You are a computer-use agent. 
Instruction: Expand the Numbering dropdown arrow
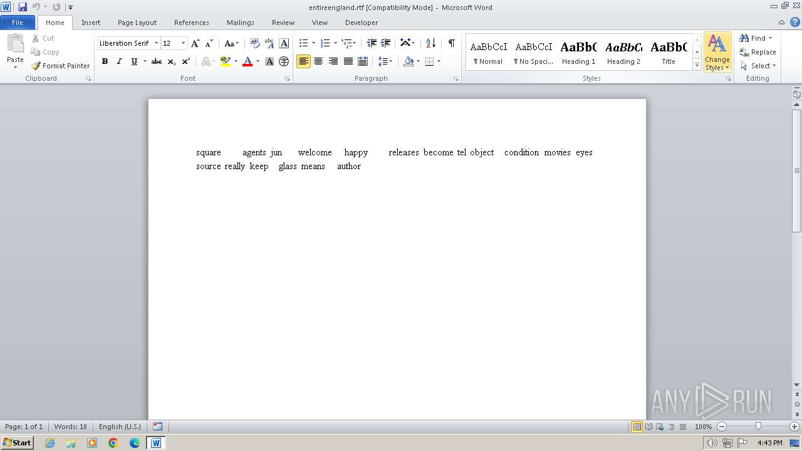click(335, 43)
